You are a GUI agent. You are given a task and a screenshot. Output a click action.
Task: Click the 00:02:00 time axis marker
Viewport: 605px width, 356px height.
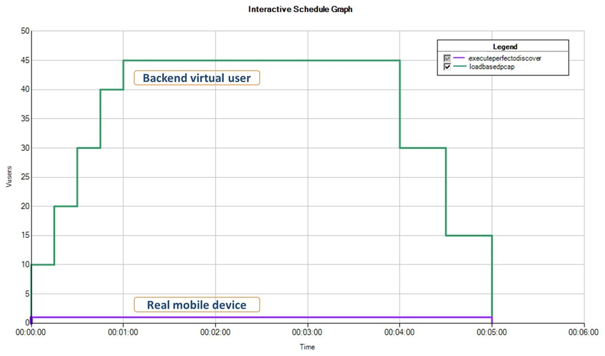click(x=216, y=332)
